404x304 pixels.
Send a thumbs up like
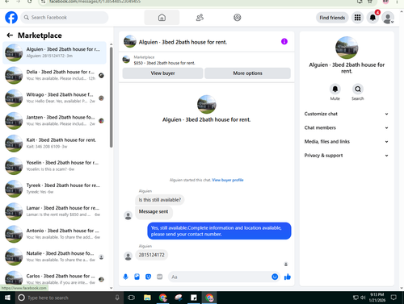click(288, 277)
